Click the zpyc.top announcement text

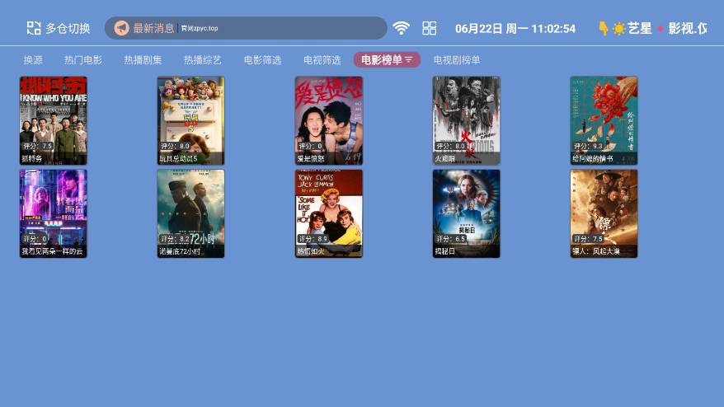pyautogui.click(x=200, y=28)
